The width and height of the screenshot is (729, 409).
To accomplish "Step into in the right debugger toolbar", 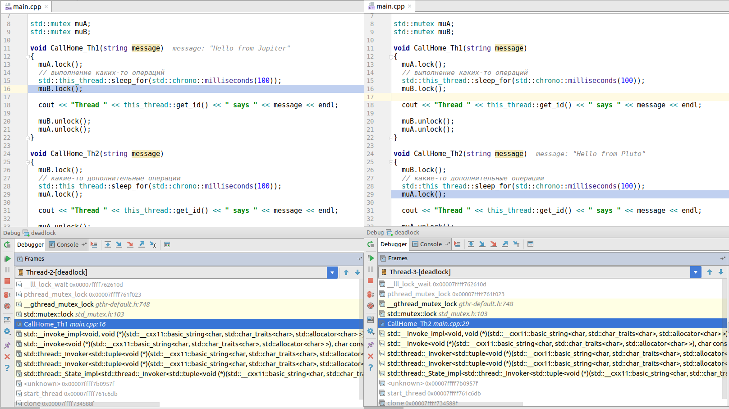I will tap(482, 244).
